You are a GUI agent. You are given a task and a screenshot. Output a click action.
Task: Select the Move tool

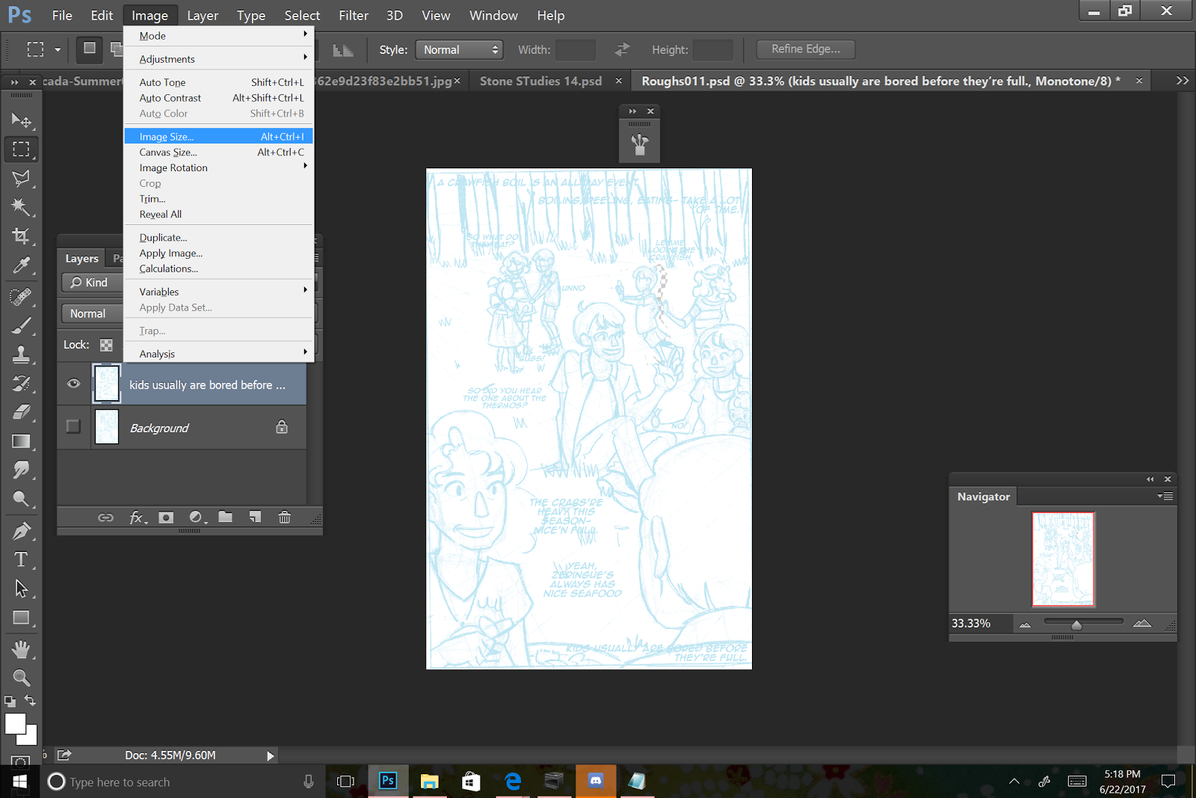click(21, 120)
